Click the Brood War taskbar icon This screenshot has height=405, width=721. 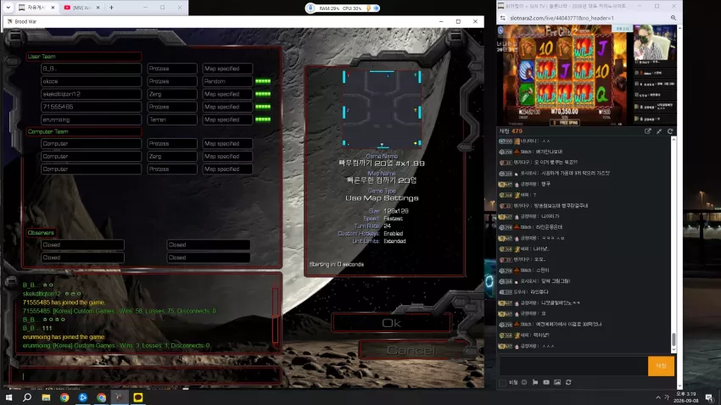click(119, 397)
